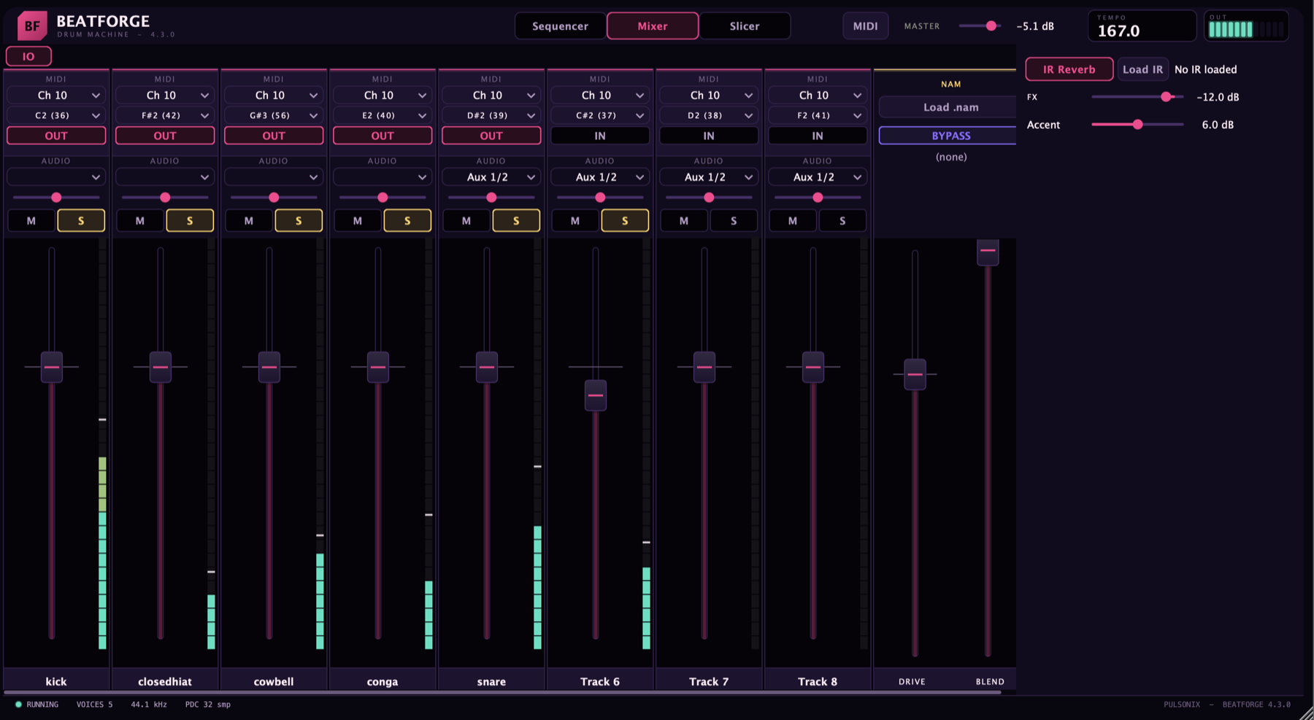Open the snare D#2 (39) note dropdown
Image resolution: width=1314 pixels, height=720 pixels.
tap(491, 115)
